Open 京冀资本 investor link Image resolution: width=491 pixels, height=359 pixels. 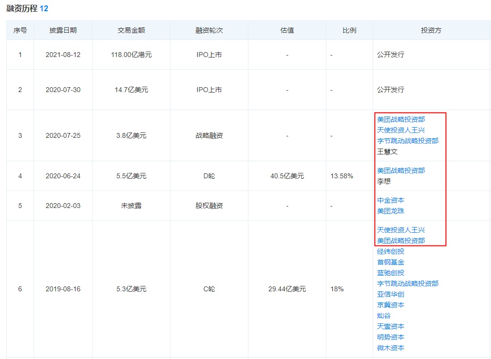point(391,305)
